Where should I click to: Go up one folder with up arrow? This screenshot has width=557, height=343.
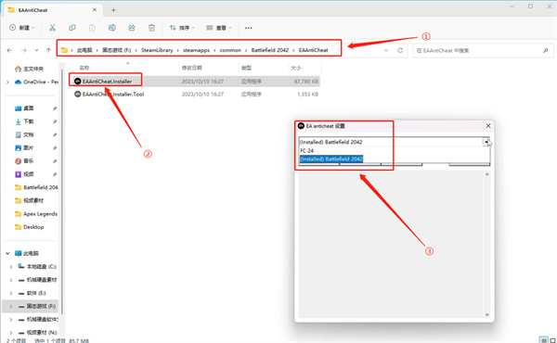[48, 50]
